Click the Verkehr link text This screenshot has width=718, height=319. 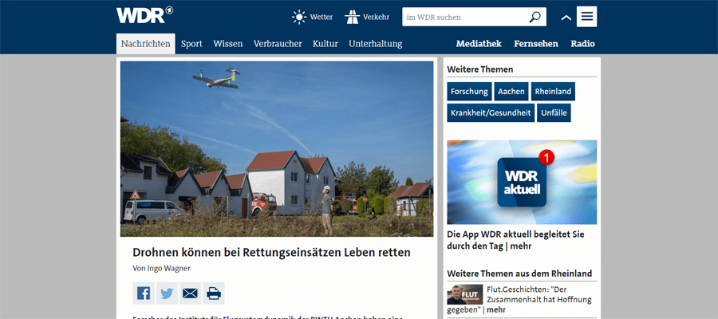point(376,18)
